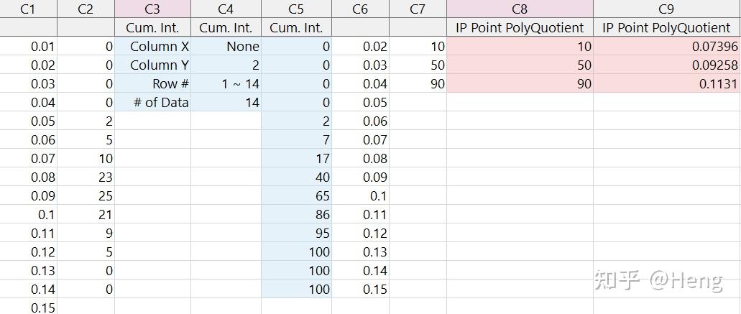Select the C1 column header
The image size is (741, 314).
click(x=29, y=9)
